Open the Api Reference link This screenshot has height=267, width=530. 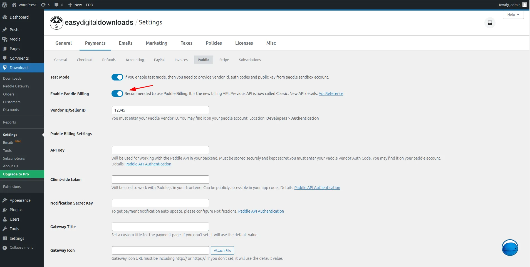(x=331, y=94)
